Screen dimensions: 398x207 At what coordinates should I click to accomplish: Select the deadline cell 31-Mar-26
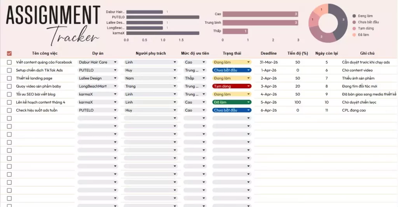(x=269, y=62)
